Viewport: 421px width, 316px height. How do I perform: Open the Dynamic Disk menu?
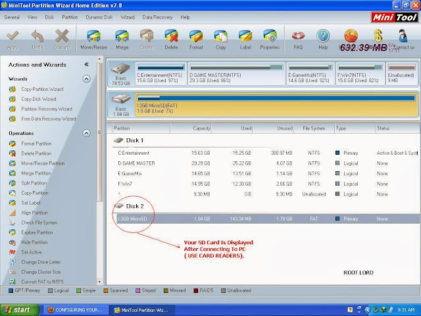[x=99, y=17]
